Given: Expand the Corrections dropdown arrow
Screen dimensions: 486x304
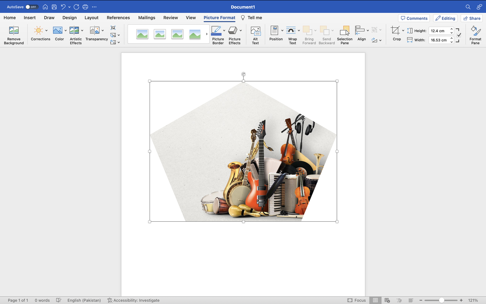Looking at the screenshot, I should 46,31.
